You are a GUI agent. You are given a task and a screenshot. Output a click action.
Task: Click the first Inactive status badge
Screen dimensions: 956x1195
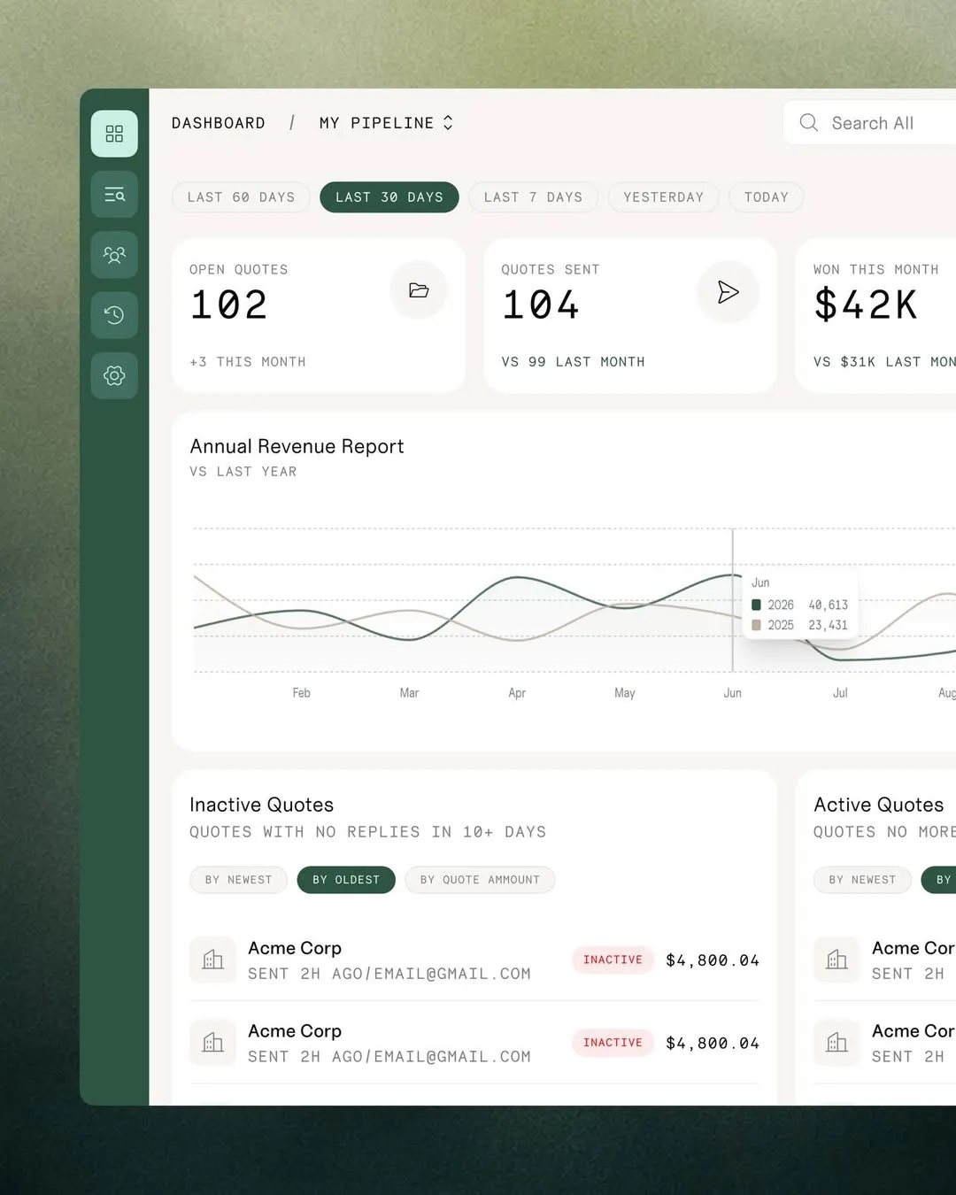tap(613, 960)
